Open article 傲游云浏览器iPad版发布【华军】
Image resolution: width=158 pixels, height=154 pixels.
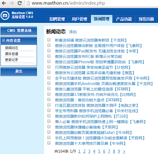point(97,51)
